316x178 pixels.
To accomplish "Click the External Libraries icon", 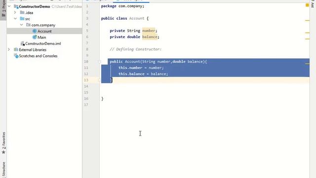I will tap(16, 49).
